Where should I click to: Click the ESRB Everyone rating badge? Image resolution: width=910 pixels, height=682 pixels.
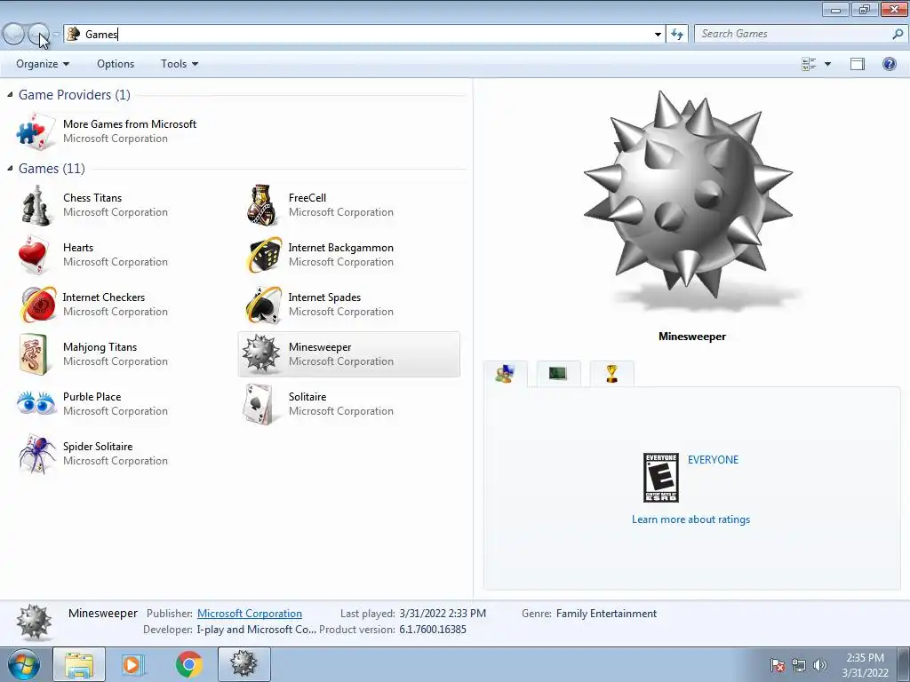point(661,478)
